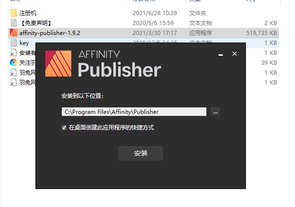Select the 注册机 folder icon
Screen dimensions: 295x207
coord(14,13)
